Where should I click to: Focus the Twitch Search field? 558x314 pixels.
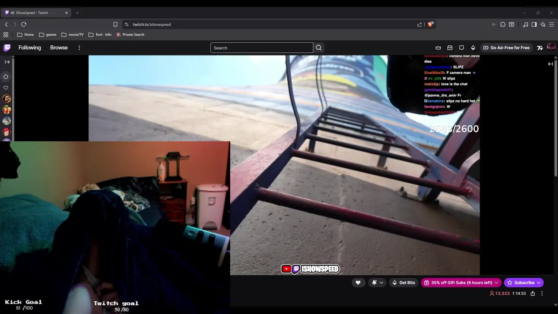(x=262, y=48)
